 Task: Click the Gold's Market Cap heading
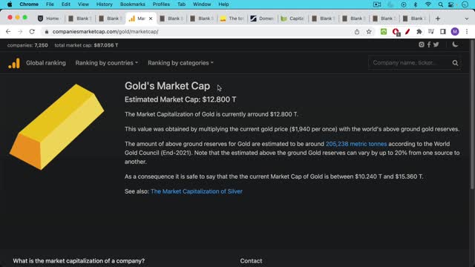click(x=167, y=86)
